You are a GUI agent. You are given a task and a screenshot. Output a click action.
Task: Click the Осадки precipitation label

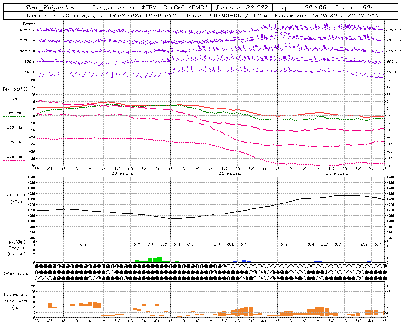(x=16, y=248)
